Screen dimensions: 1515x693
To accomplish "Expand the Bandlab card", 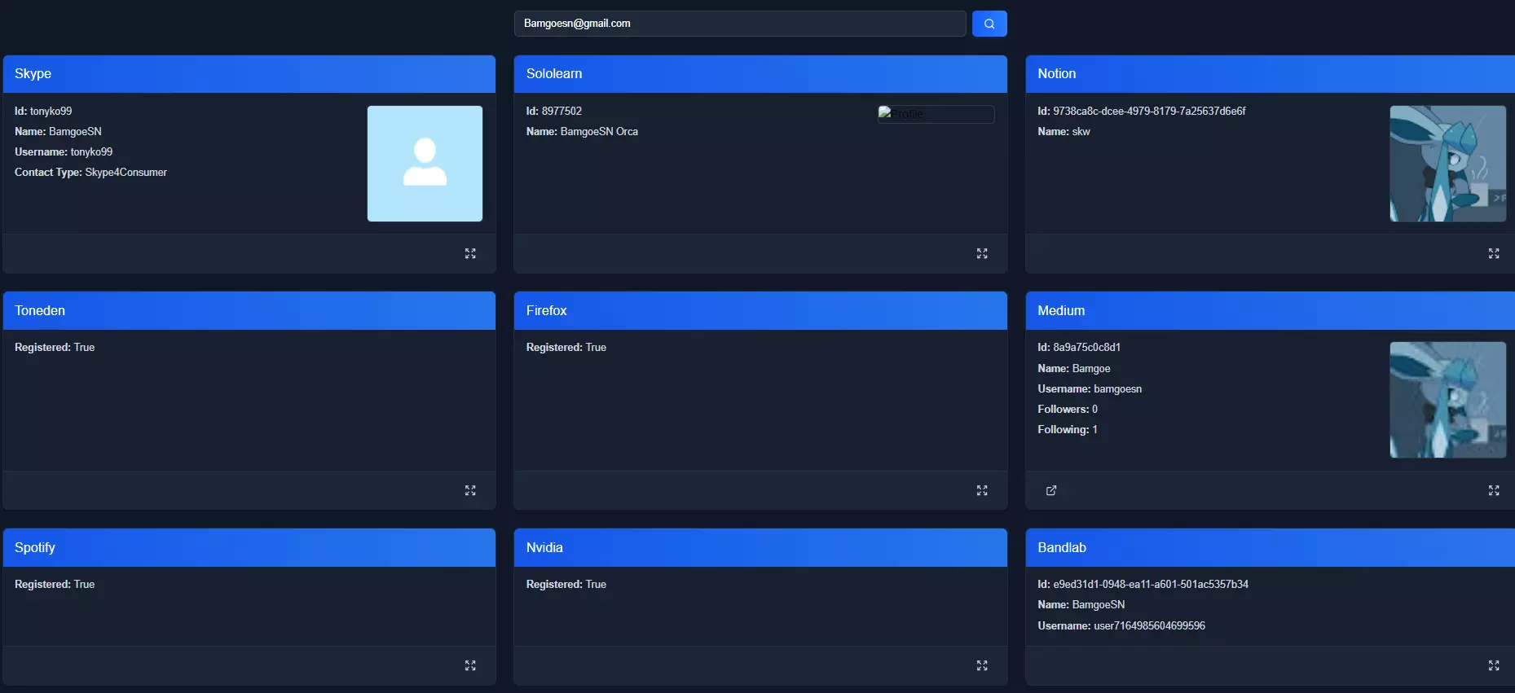I will (x=1494, y=665).
